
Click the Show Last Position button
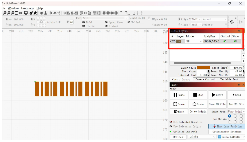click(227, 126)
